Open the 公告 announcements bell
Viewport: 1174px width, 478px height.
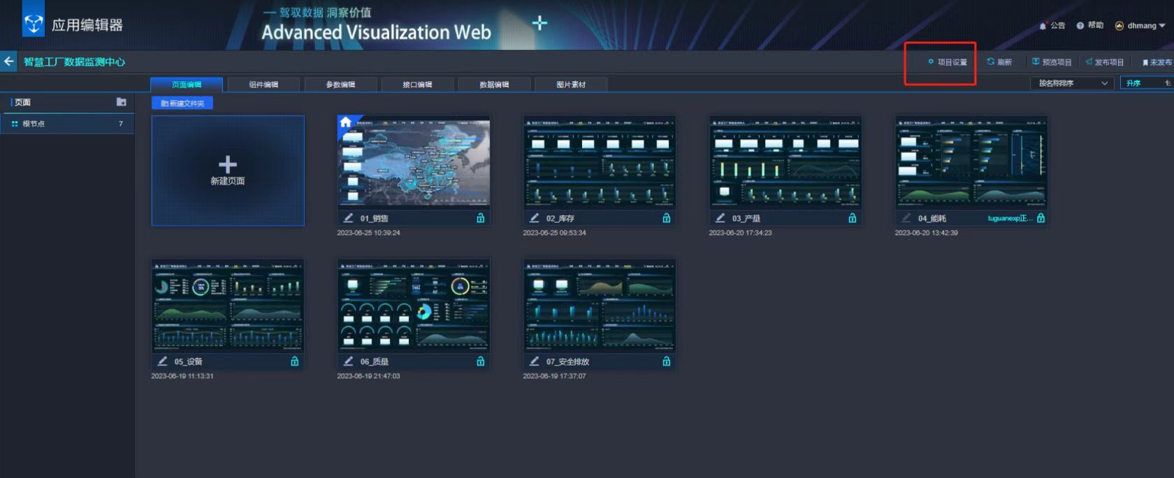pos(1043,26)
